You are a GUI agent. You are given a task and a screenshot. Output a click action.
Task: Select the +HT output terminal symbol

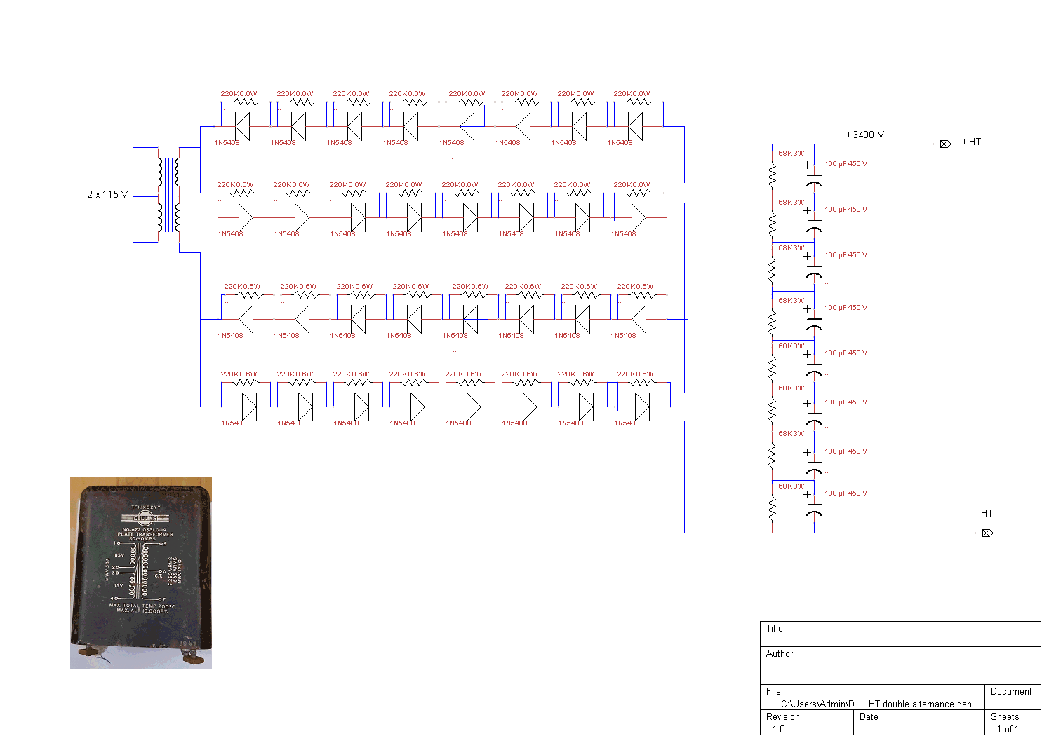(x=945, y=144)
